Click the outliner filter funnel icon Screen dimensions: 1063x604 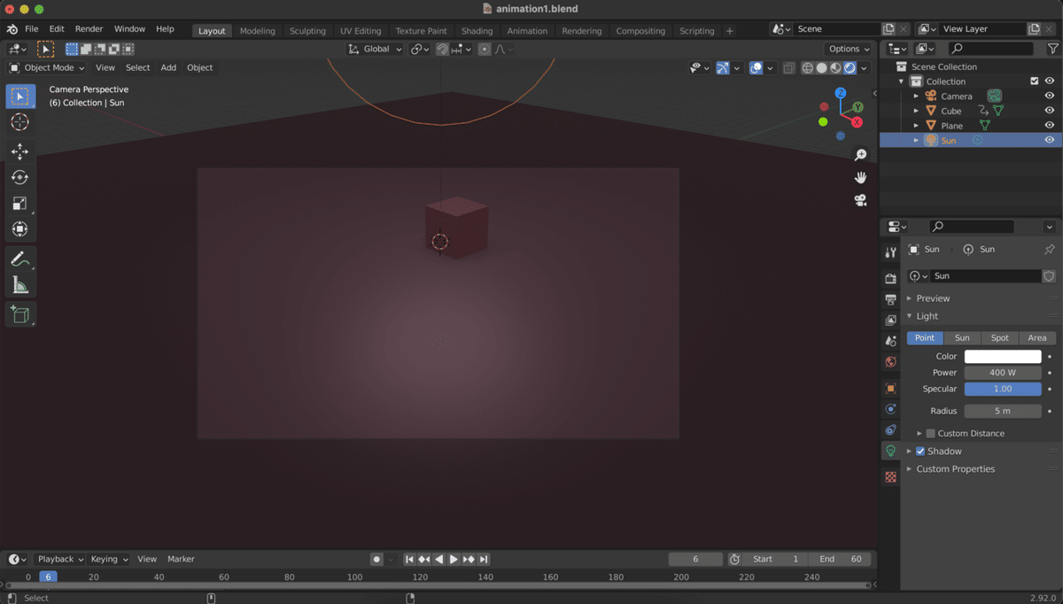point(1052,49)
